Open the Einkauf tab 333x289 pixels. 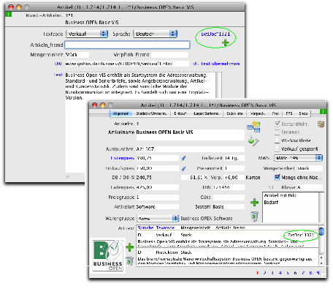[180, 113]
